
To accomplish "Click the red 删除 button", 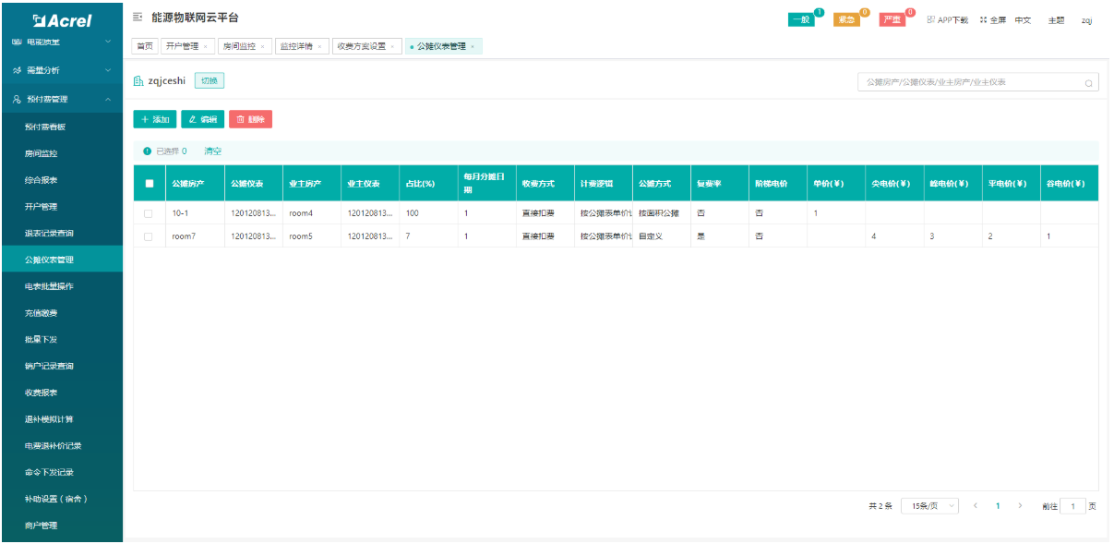I will [250, 119].
